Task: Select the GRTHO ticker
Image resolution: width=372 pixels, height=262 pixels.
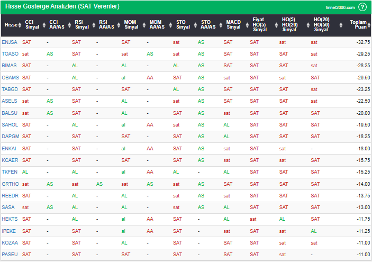Action: pos(10,184)
